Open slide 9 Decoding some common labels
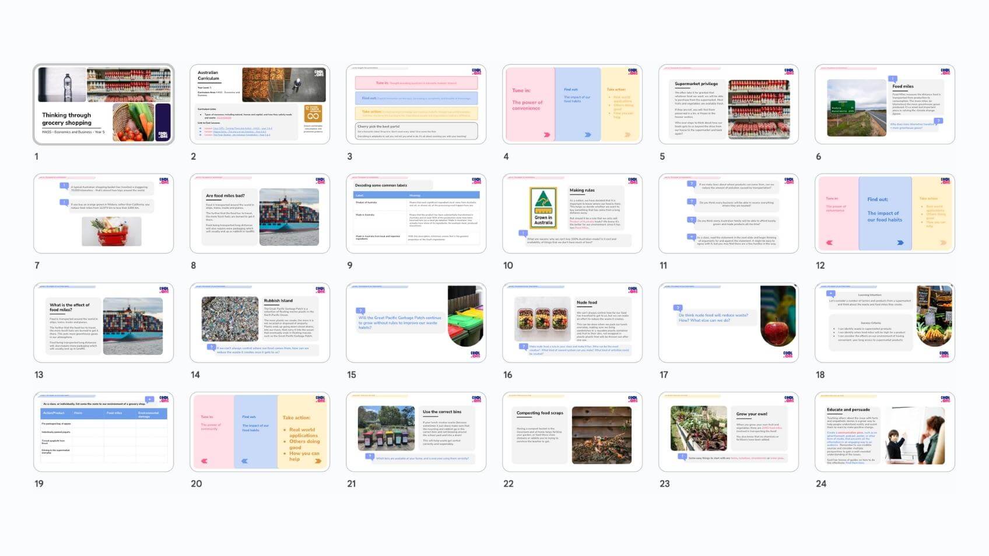 416,213
